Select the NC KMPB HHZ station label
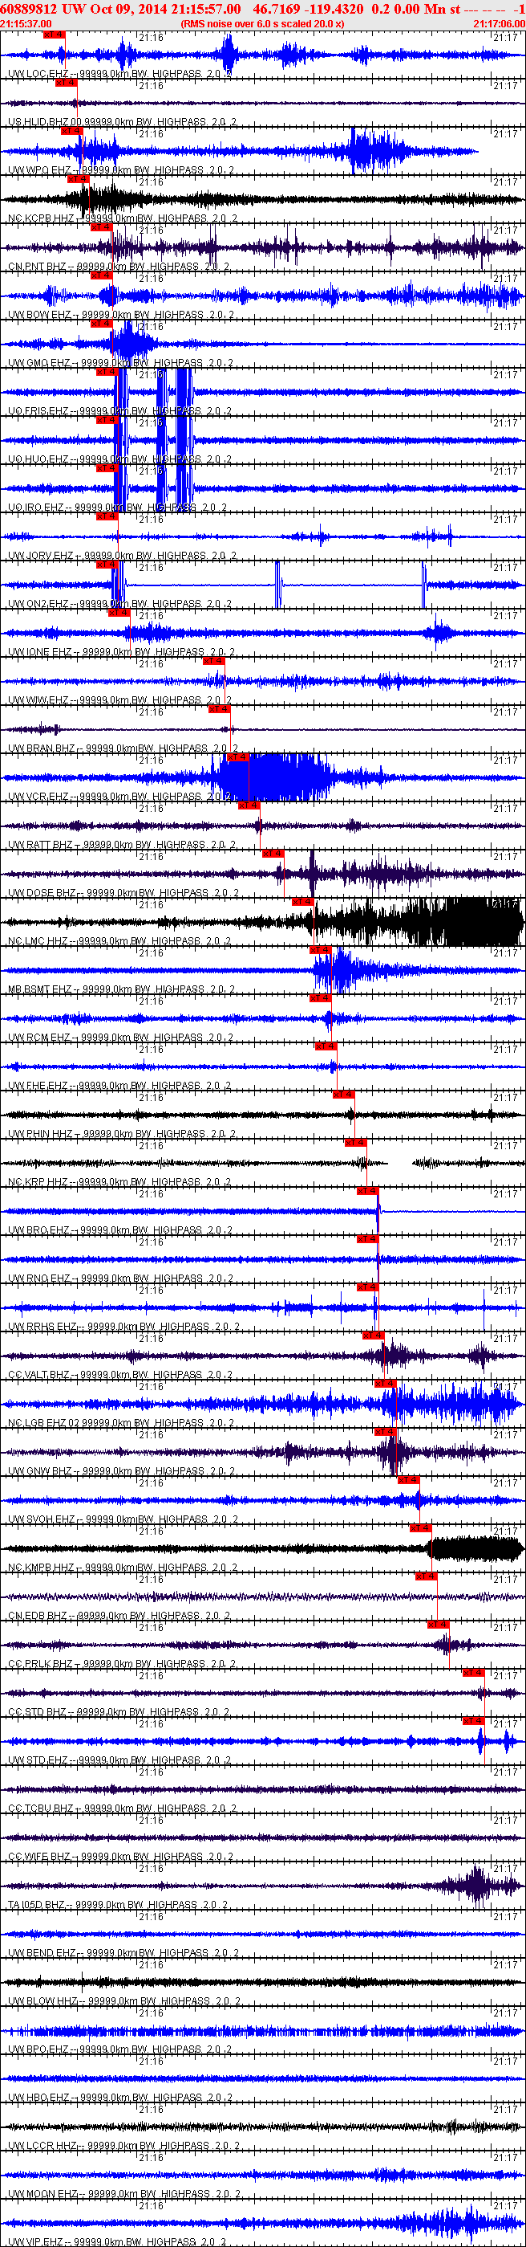This screenshot has height=2247, width=526. click(x=122, y=1568)
